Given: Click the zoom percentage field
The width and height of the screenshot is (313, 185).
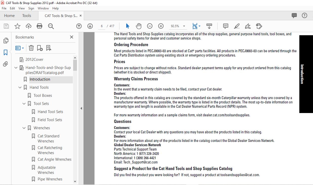Looking at the screenshot, I should 175,26.
